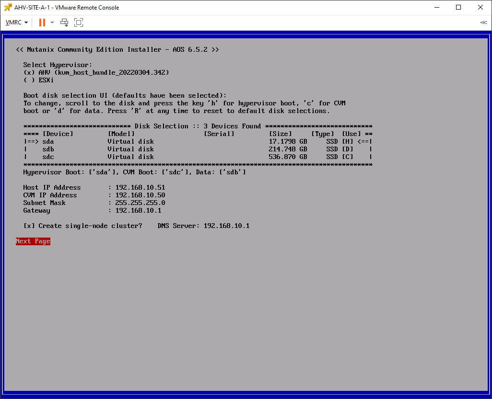The height and width of the screenshot is (399, 492).
Task: Click the DNS Server field value
Action: click(x=226, y=226)
